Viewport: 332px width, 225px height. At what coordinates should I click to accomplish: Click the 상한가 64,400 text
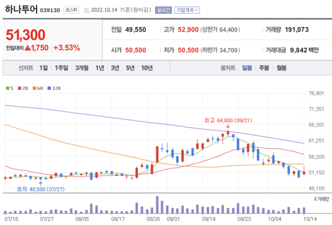[220, 29]
